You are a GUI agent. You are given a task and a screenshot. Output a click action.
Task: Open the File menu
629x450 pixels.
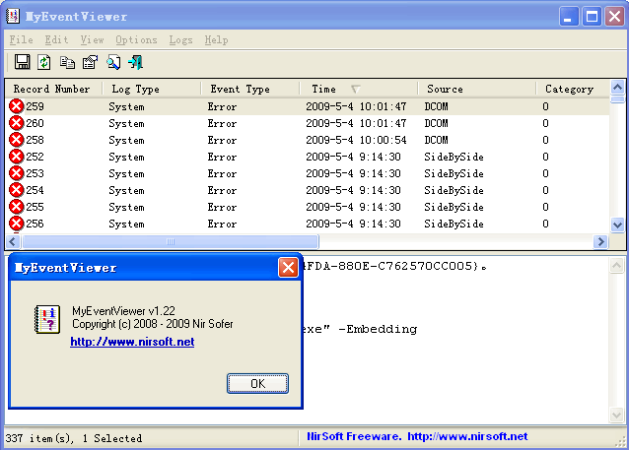[22, 40]
